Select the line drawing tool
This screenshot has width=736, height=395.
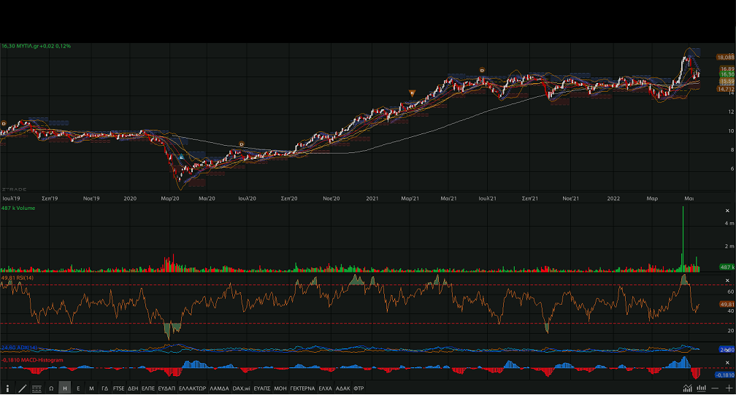pos(23,388)
